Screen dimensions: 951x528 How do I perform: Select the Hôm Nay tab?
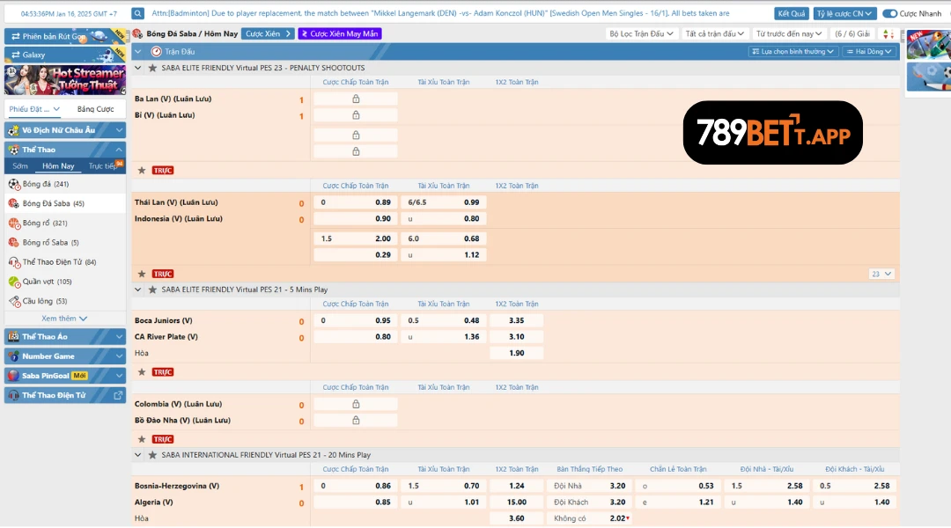click(58, 166)
